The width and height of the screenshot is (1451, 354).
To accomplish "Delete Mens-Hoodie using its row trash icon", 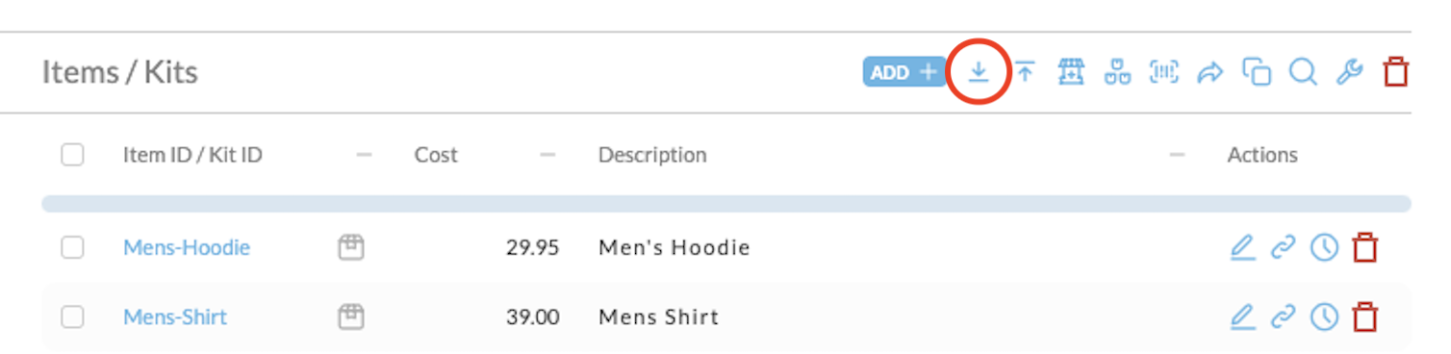I will coord(1364,248).
